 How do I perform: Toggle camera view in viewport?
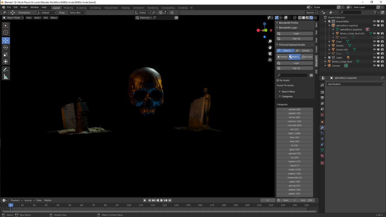[x=270, y=54]
